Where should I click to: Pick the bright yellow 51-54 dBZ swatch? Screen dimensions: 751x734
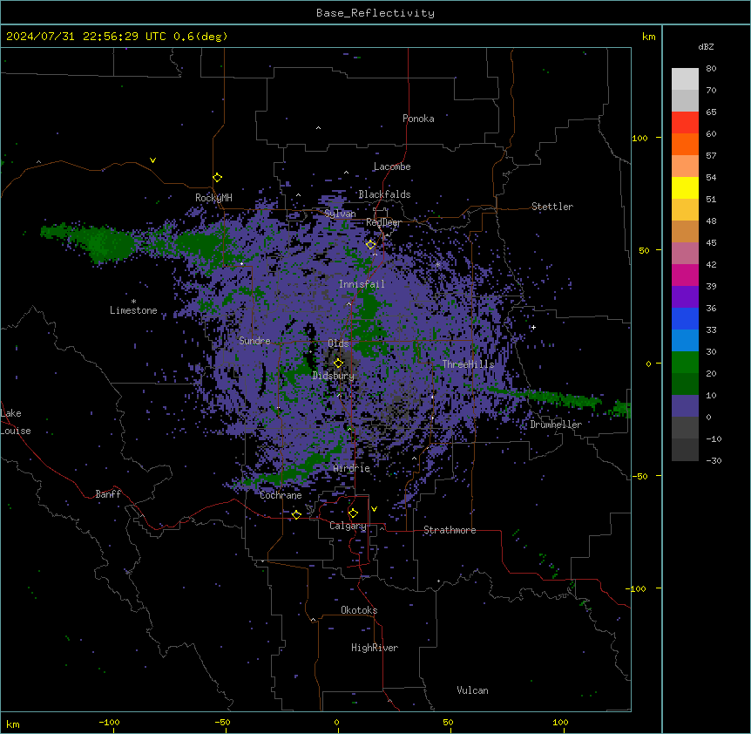[x=685, y=187]
